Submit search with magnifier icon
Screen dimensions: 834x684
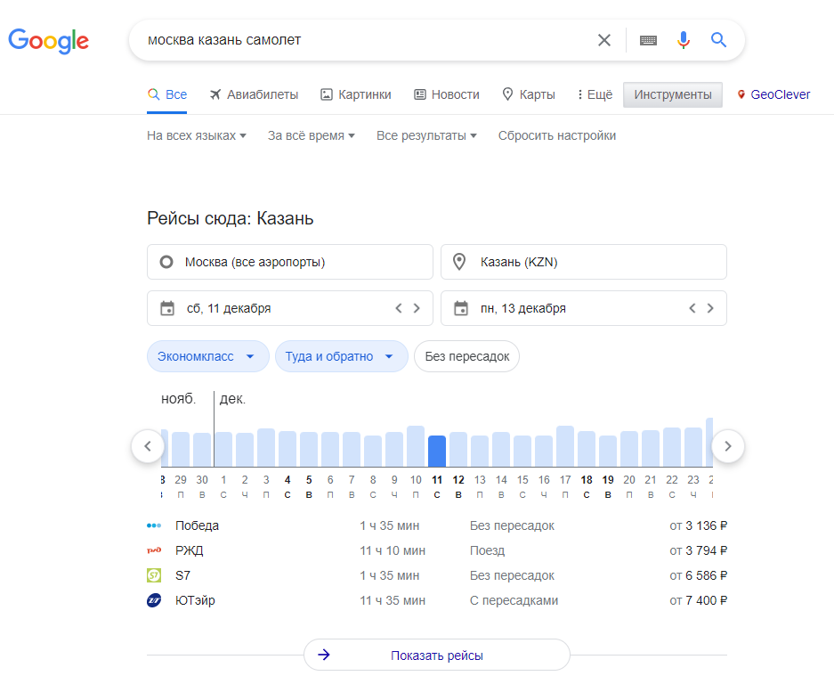[718, 40]
